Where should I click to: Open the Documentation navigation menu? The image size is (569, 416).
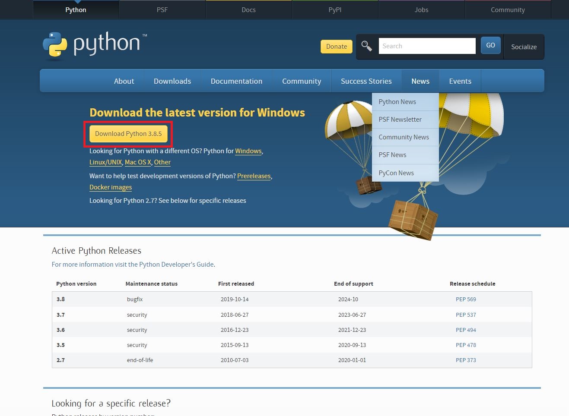tap(236, 81)
